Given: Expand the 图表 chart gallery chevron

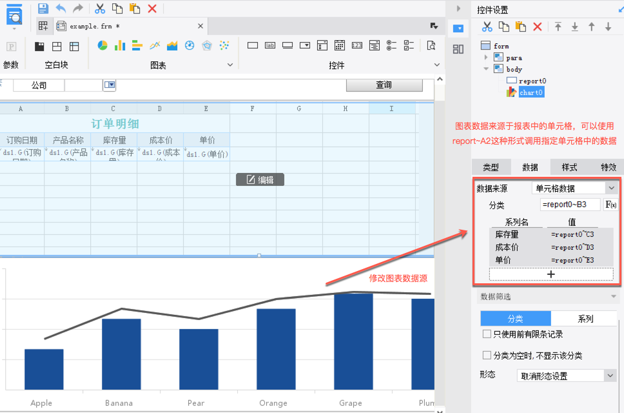Looking at the screenshot, I should (230, 65).
